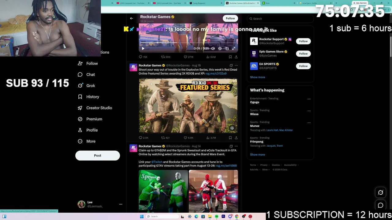This screenshot has height=220, width=392.
Task: Open the Follow item in the sidebar
Action: coord(88,63)
